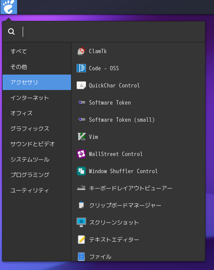Open the オフィス category
214x270 pixels.
coord(37,113)
